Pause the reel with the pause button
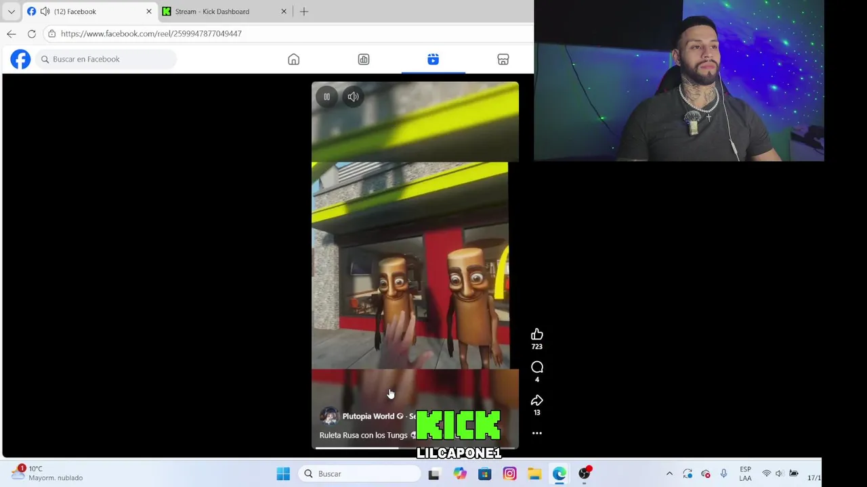 tap(326, 97)
